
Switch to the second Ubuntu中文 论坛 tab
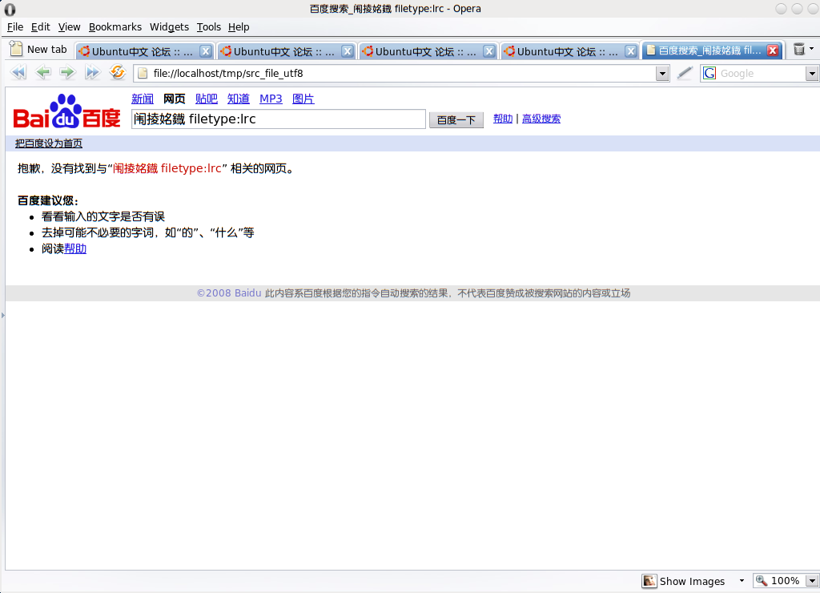(x=286, y=51)
